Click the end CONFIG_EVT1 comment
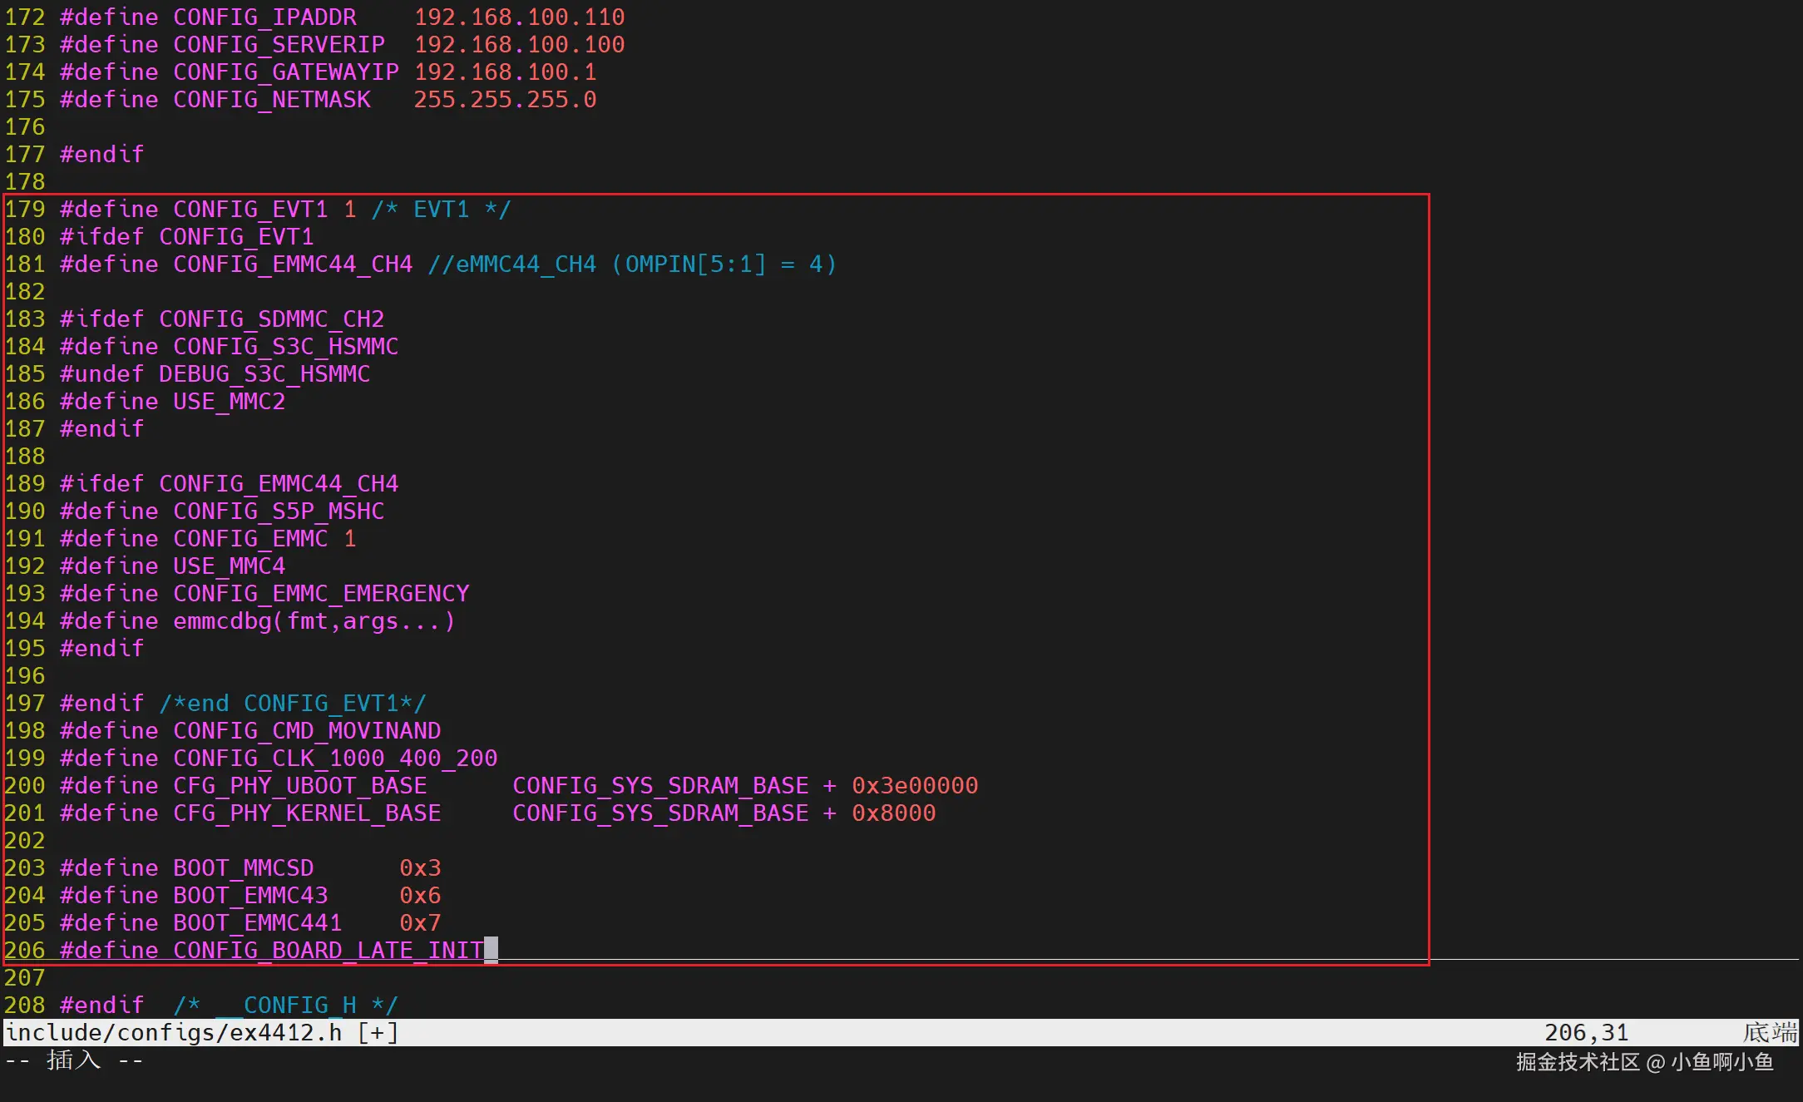 tap(292, 703)
